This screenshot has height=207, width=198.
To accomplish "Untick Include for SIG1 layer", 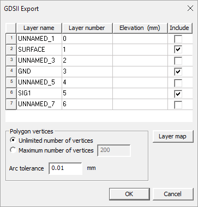I will click(x=178, y=94).
